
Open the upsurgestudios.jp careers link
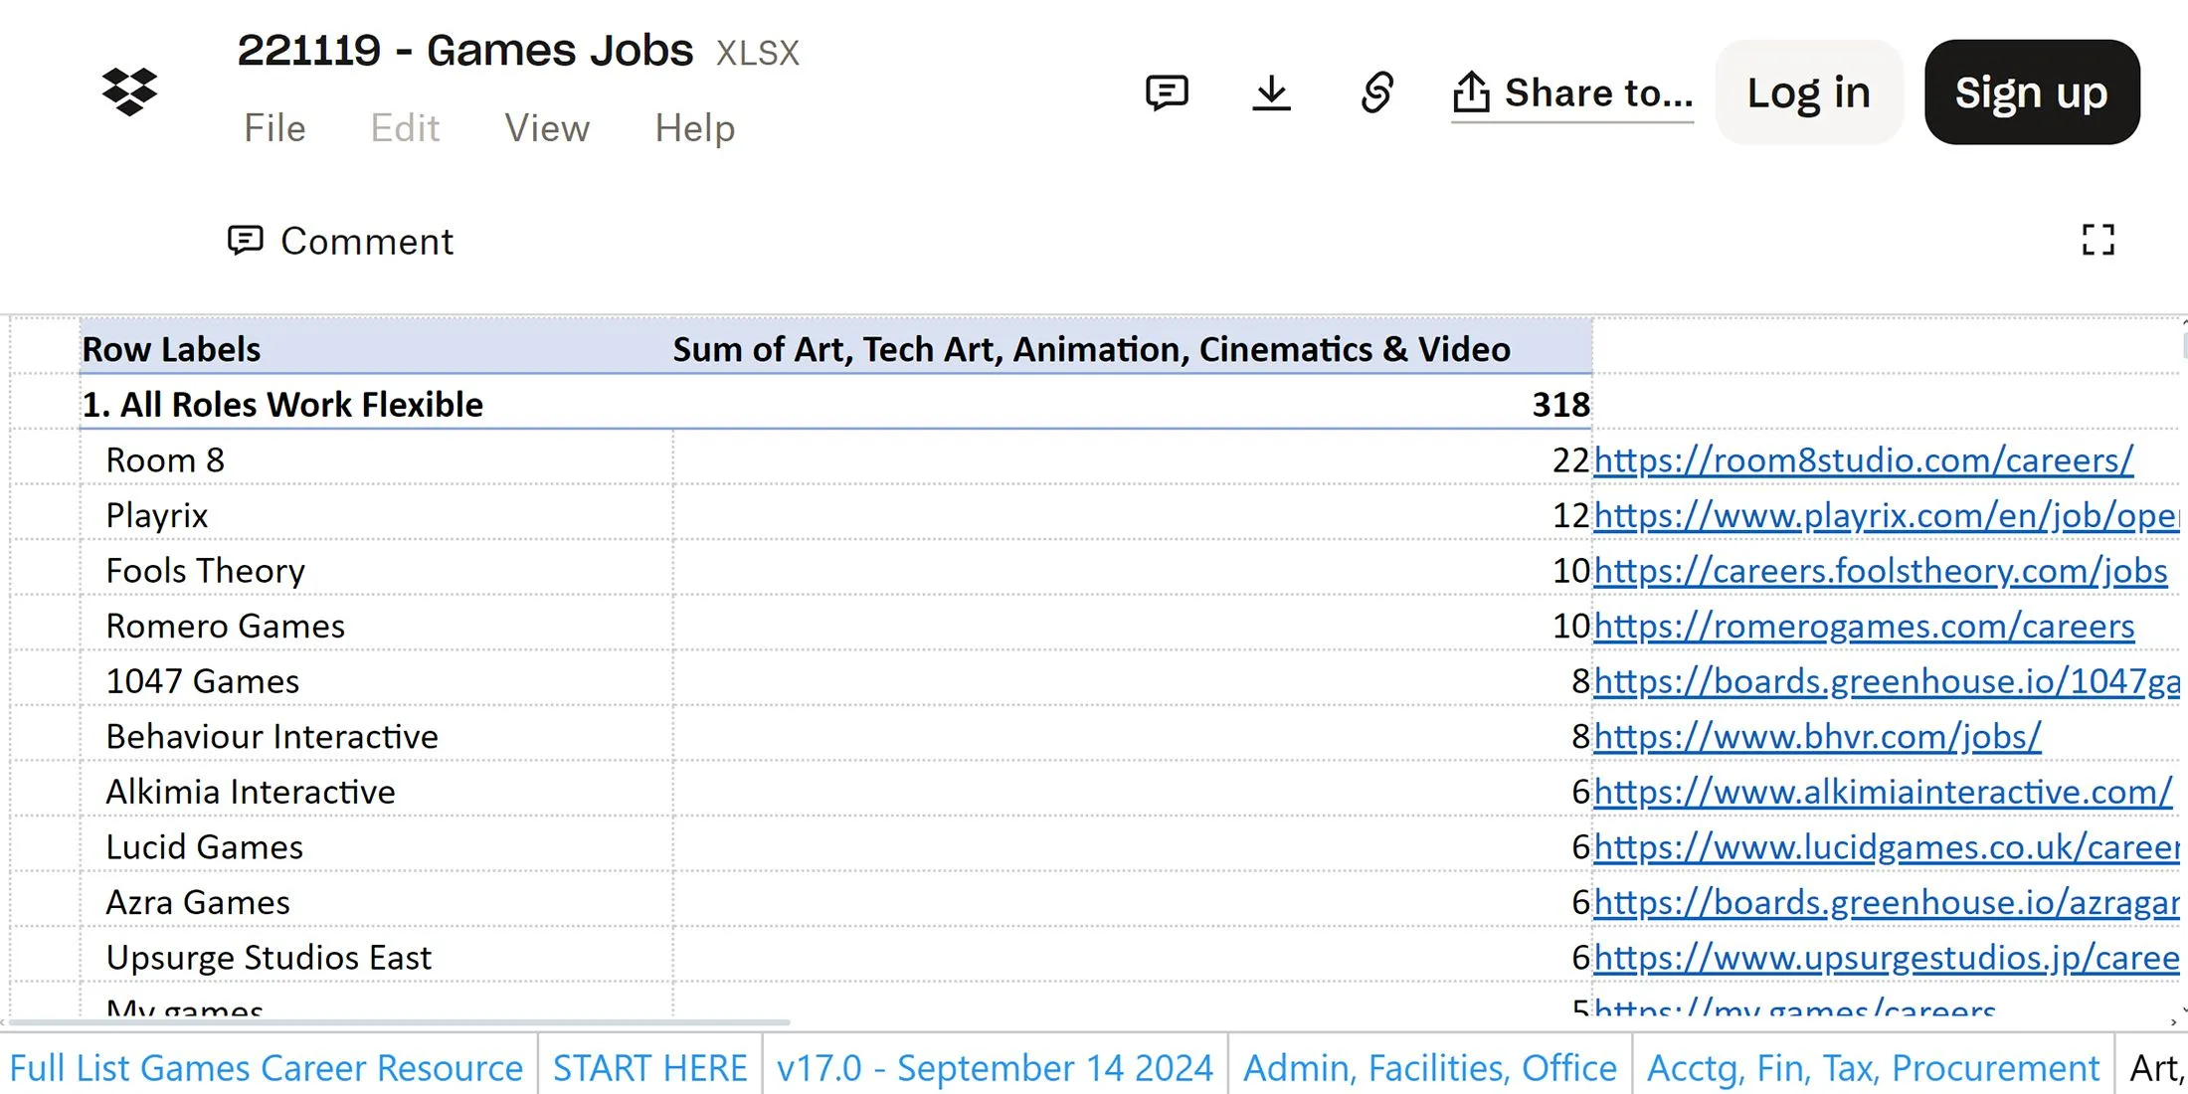coord(1886,957)
